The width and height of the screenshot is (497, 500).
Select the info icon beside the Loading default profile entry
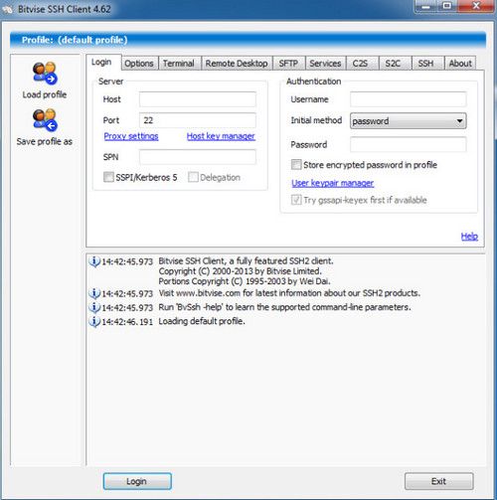[x=94, y=321]
